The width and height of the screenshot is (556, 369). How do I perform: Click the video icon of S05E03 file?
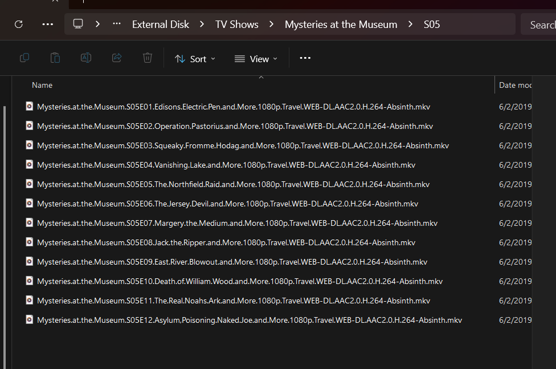tap(30, 145)
